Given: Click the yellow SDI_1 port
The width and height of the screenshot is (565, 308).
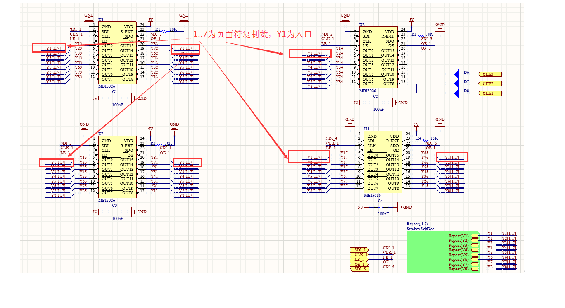Looking at the screenshot, I should tap(359, 250).
